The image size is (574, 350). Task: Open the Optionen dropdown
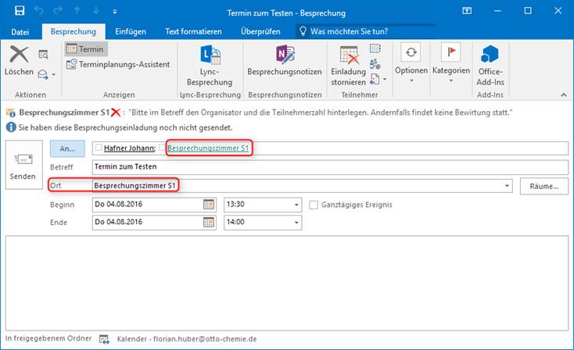pyautogui.click(x=411, y=63)
